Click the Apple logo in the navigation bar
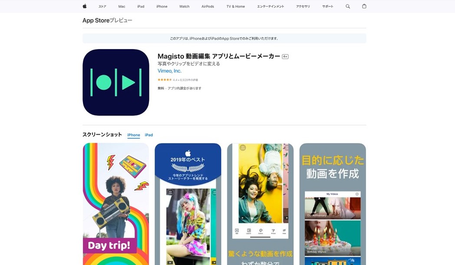 85,7
